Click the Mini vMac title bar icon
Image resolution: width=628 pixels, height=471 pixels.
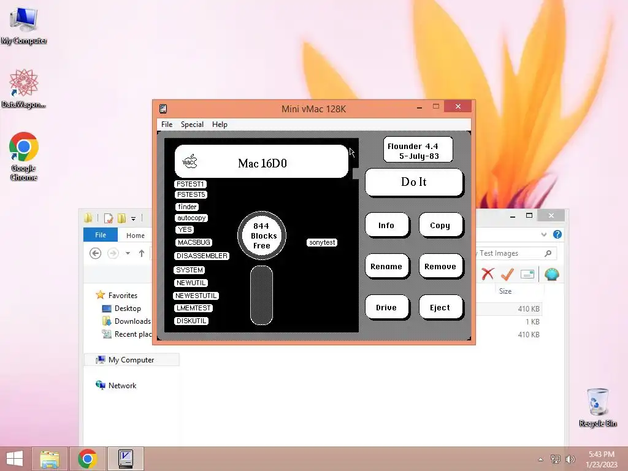(163, 109)
